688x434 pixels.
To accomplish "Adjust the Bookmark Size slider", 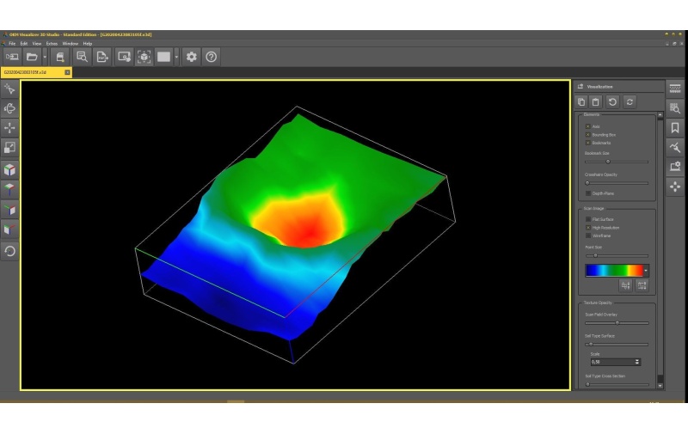I will pyautogui.click(x=617, y=162).
